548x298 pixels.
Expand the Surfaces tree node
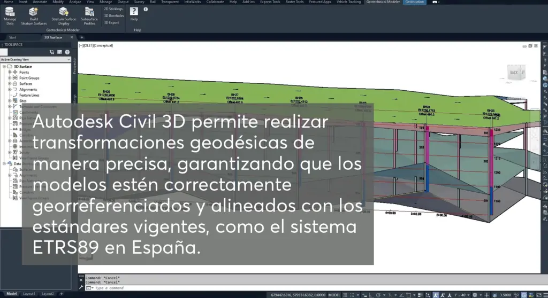(10, 84)
